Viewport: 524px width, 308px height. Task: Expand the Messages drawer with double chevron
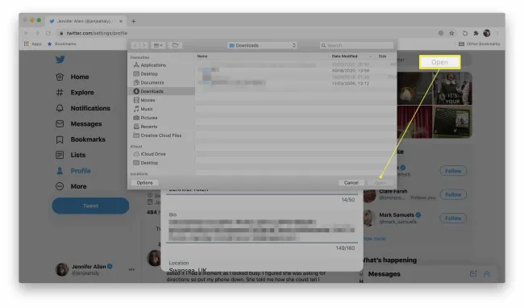point(487,274)
